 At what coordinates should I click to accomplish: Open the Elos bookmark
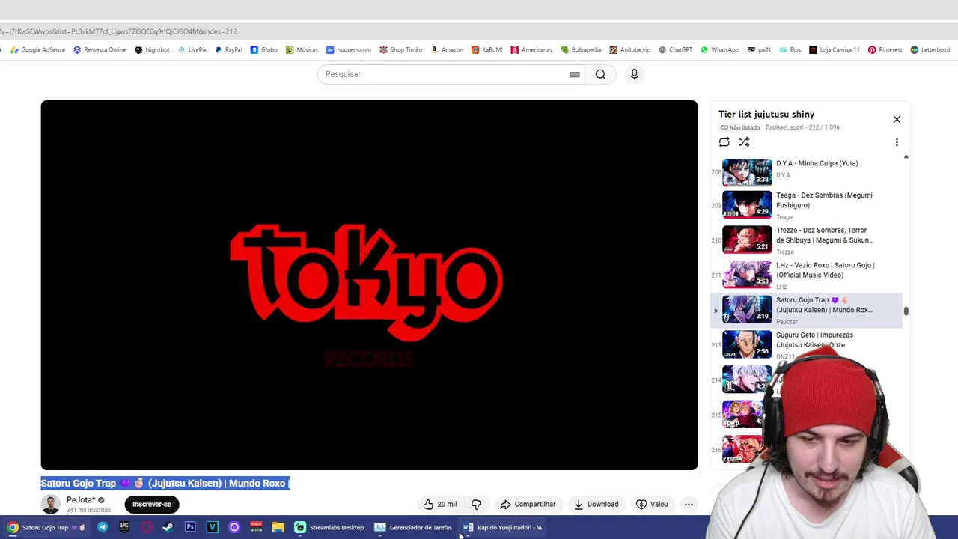pyautogui.click(x=790, y=50)
